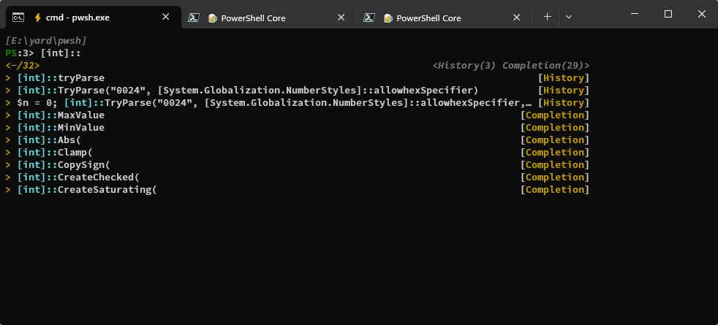
Task: Pick the [int]::CreateSaturating( completion item
Action: tap(297, 190)
